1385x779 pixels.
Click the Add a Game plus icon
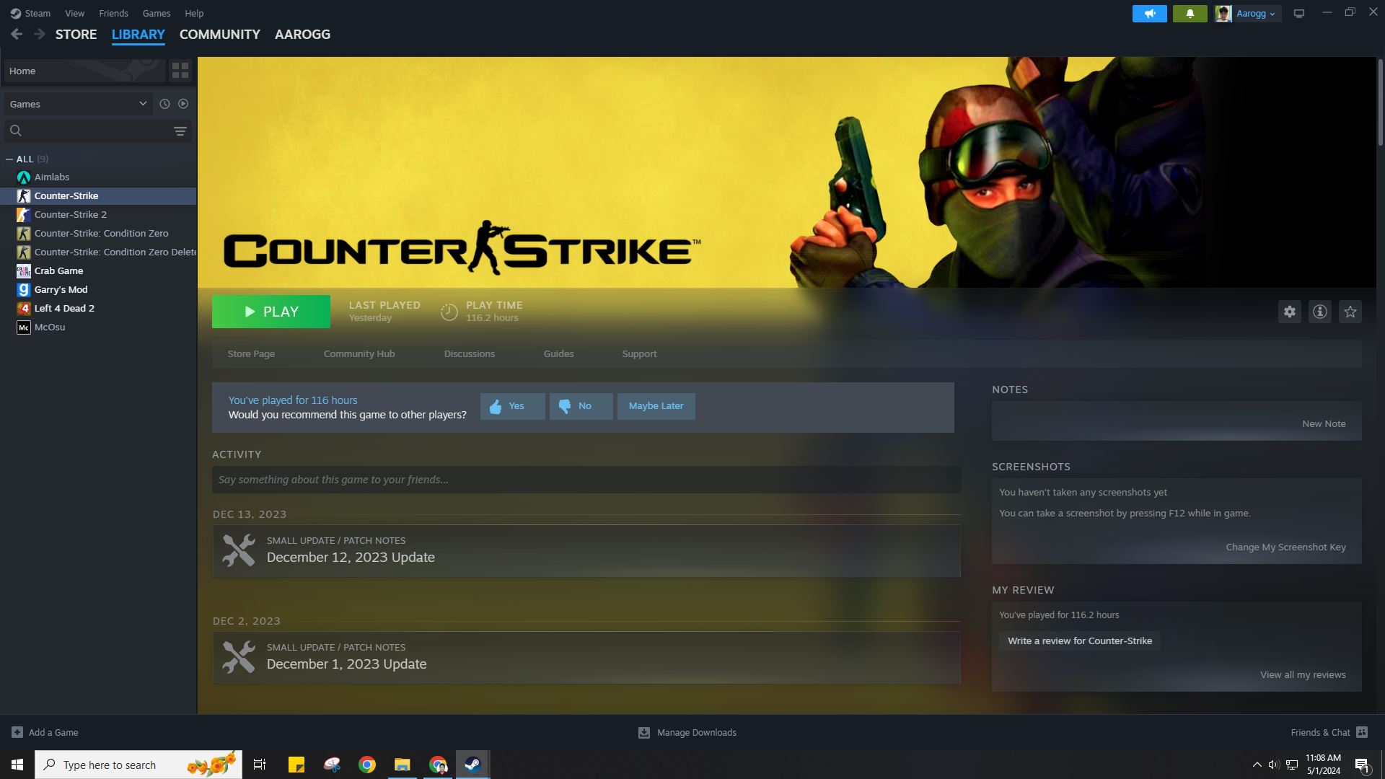pos(17,732)
